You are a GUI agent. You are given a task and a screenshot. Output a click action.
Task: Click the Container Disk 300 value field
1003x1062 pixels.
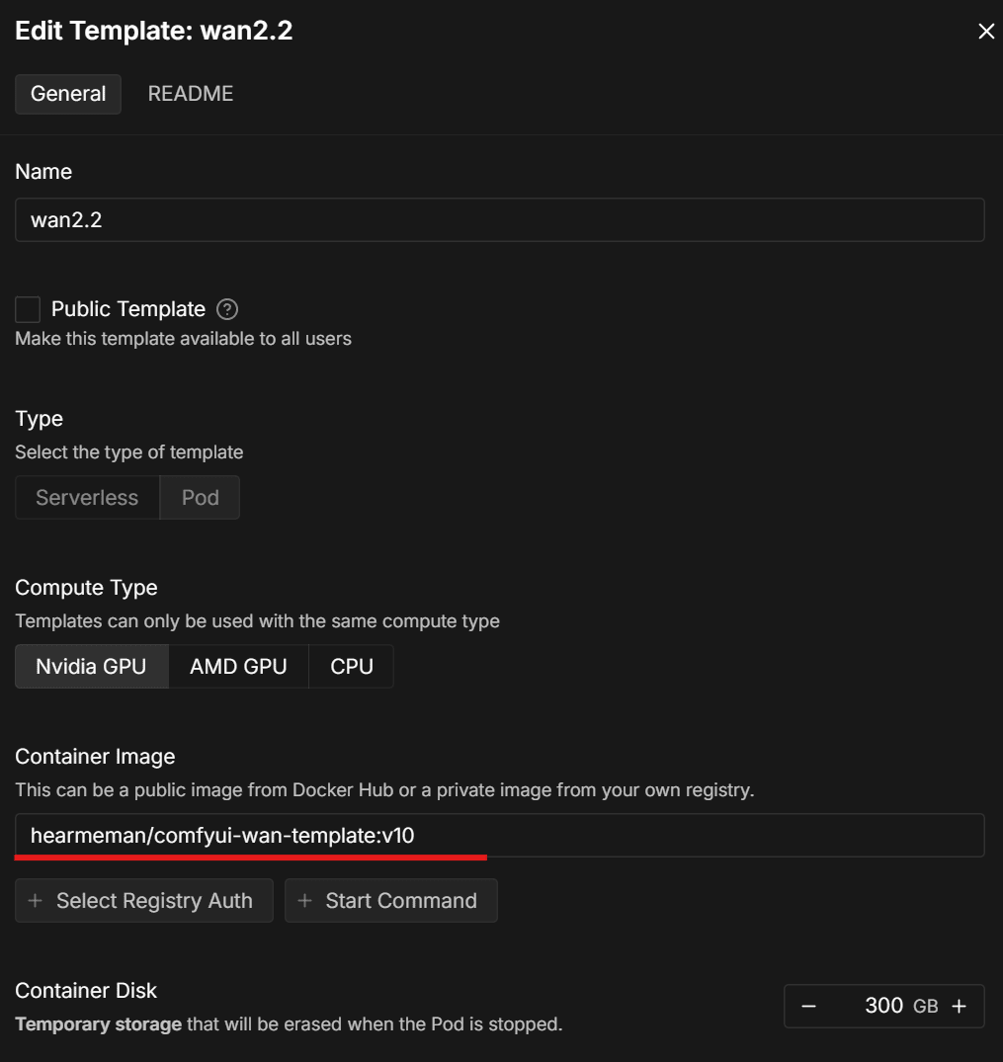tap(882, 1006)
